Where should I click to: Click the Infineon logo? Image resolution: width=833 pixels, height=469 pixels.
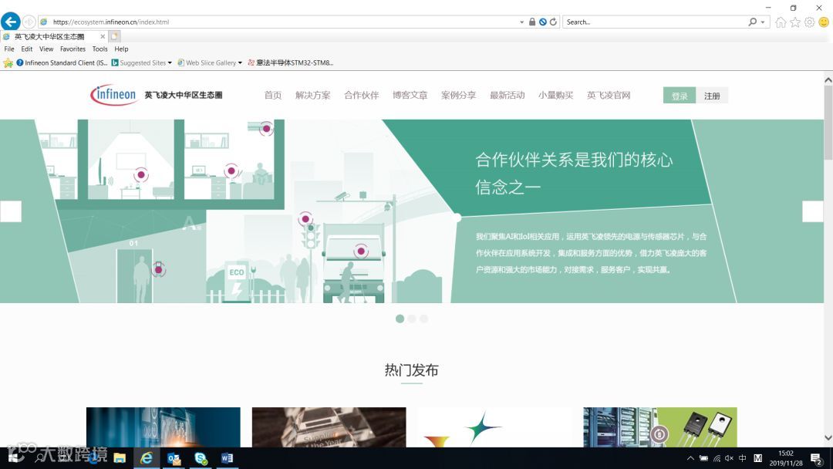113,95
